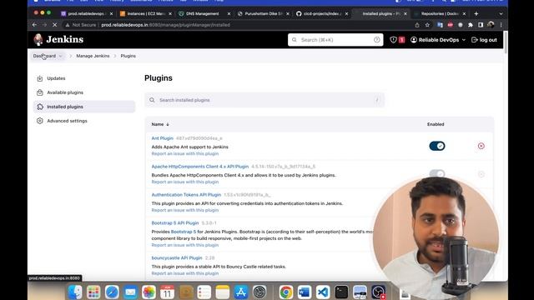Open Safari from the dock
534x300 pixels.
112,292
